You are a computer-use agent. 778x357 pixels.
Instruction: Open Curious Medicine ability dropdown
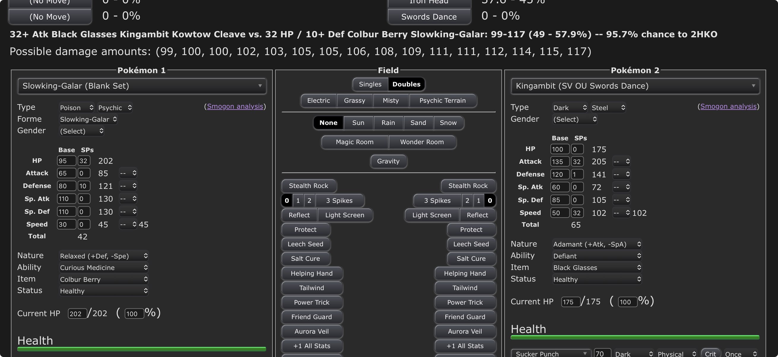[x=104, y=268]
